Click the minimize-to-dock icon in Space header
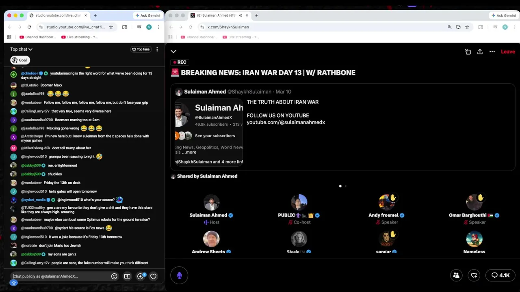 click(468, 52)
